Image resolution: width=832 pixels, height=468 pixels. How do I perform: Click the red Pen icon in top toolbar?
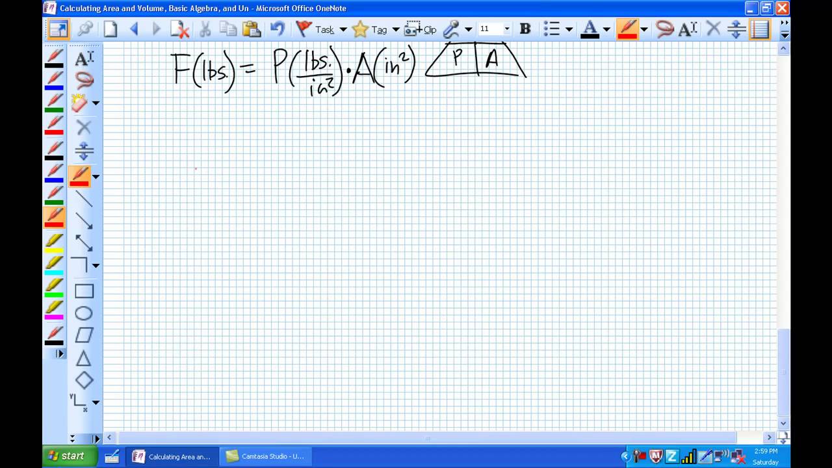tap(627, 29)
